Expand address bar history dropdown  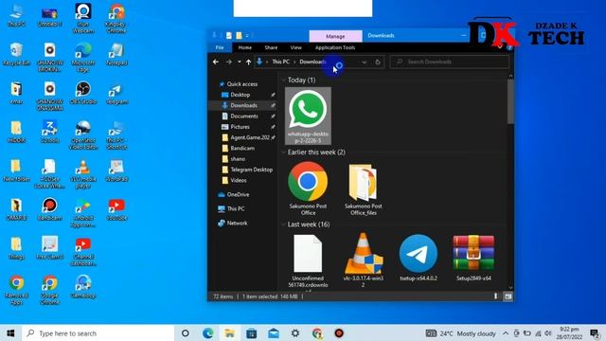coord(364,62)
